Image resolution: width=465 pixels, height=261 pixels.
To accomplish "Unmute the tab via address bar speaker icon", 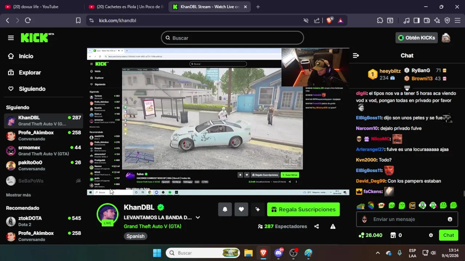I will click(x=306, y=21).
